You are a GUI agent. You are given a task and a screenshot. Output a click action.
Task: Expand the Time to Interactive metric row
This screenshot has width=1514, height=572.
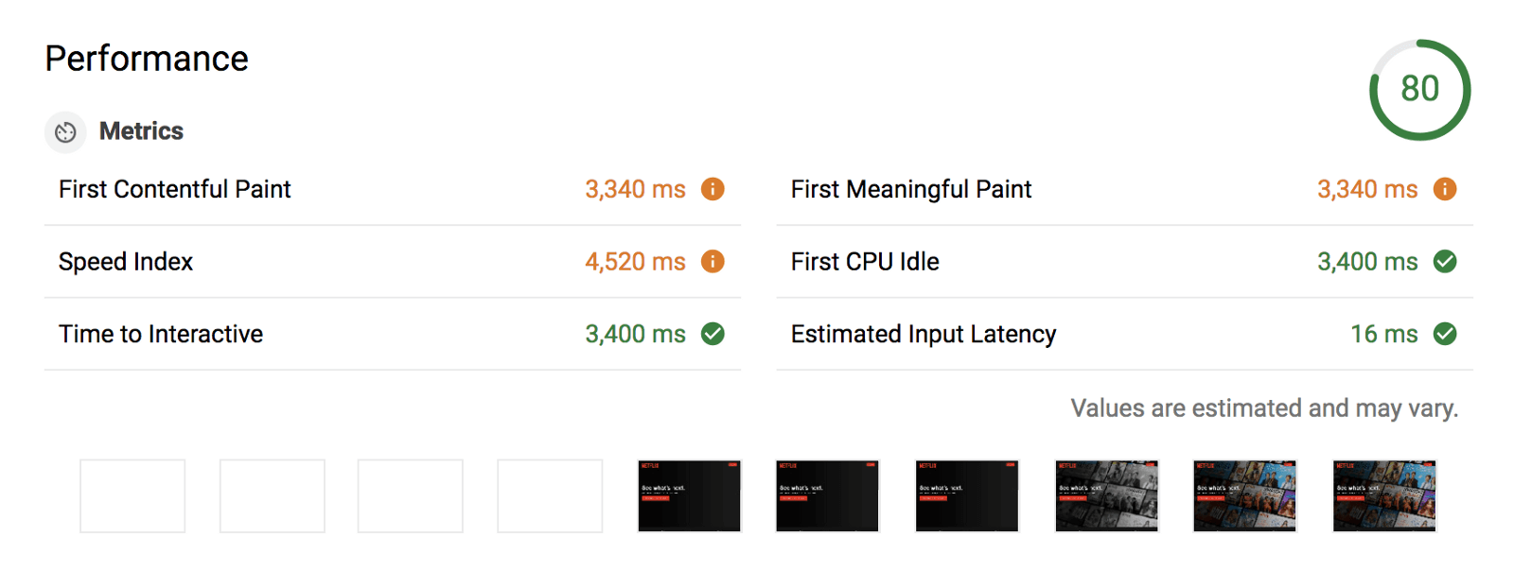click(x=161, y=334)
